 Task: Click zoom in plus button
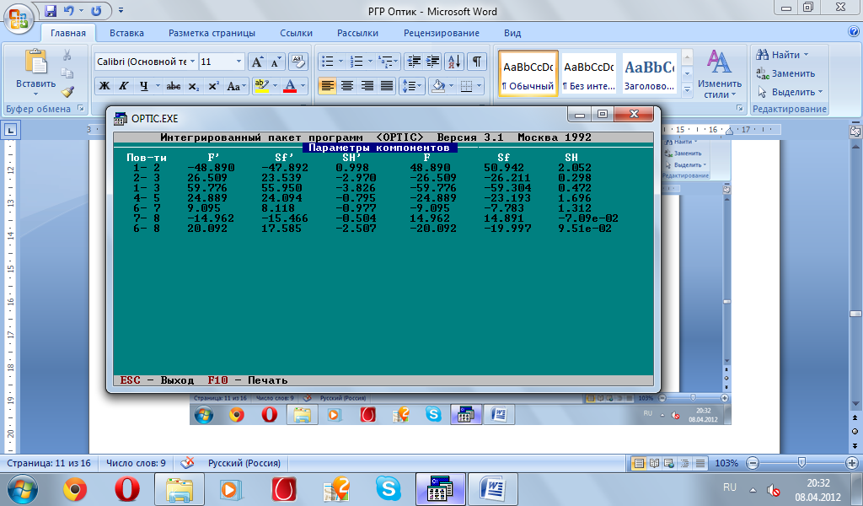852,463
